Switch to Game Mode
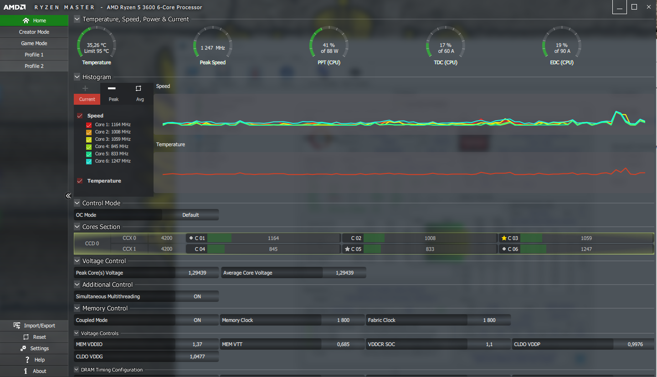Screen dimensions: 657x377 pos(34,43)
